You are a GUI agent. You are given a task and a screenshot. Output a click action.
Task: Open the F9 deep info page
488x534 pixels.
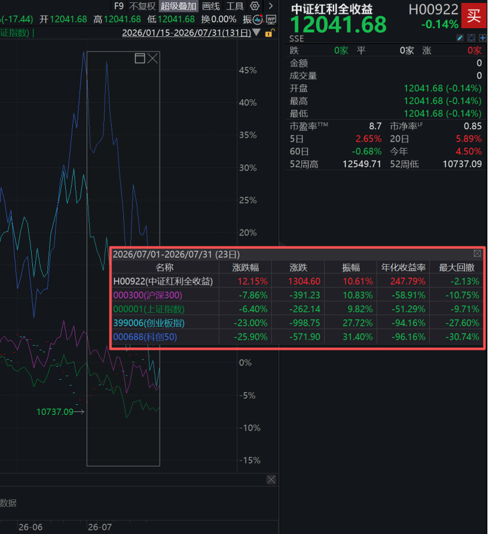[119, 6]
